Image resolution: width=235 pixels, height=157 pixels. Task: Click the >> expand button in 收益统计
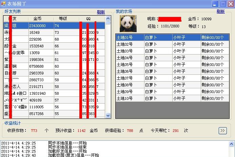tap(222, 131)
